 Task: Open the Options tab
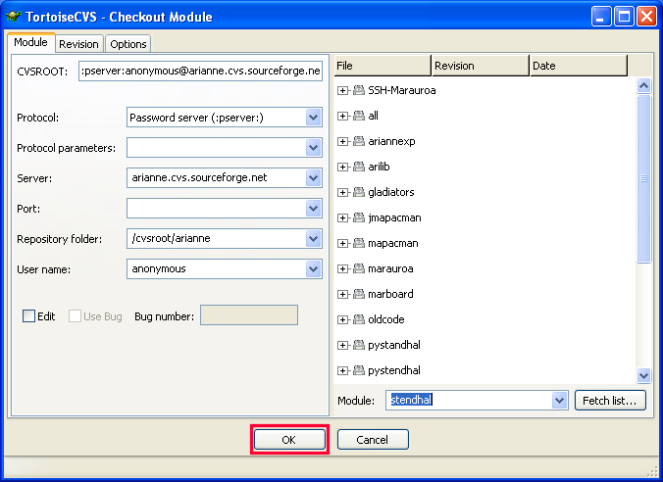click(x=127, y=44)
